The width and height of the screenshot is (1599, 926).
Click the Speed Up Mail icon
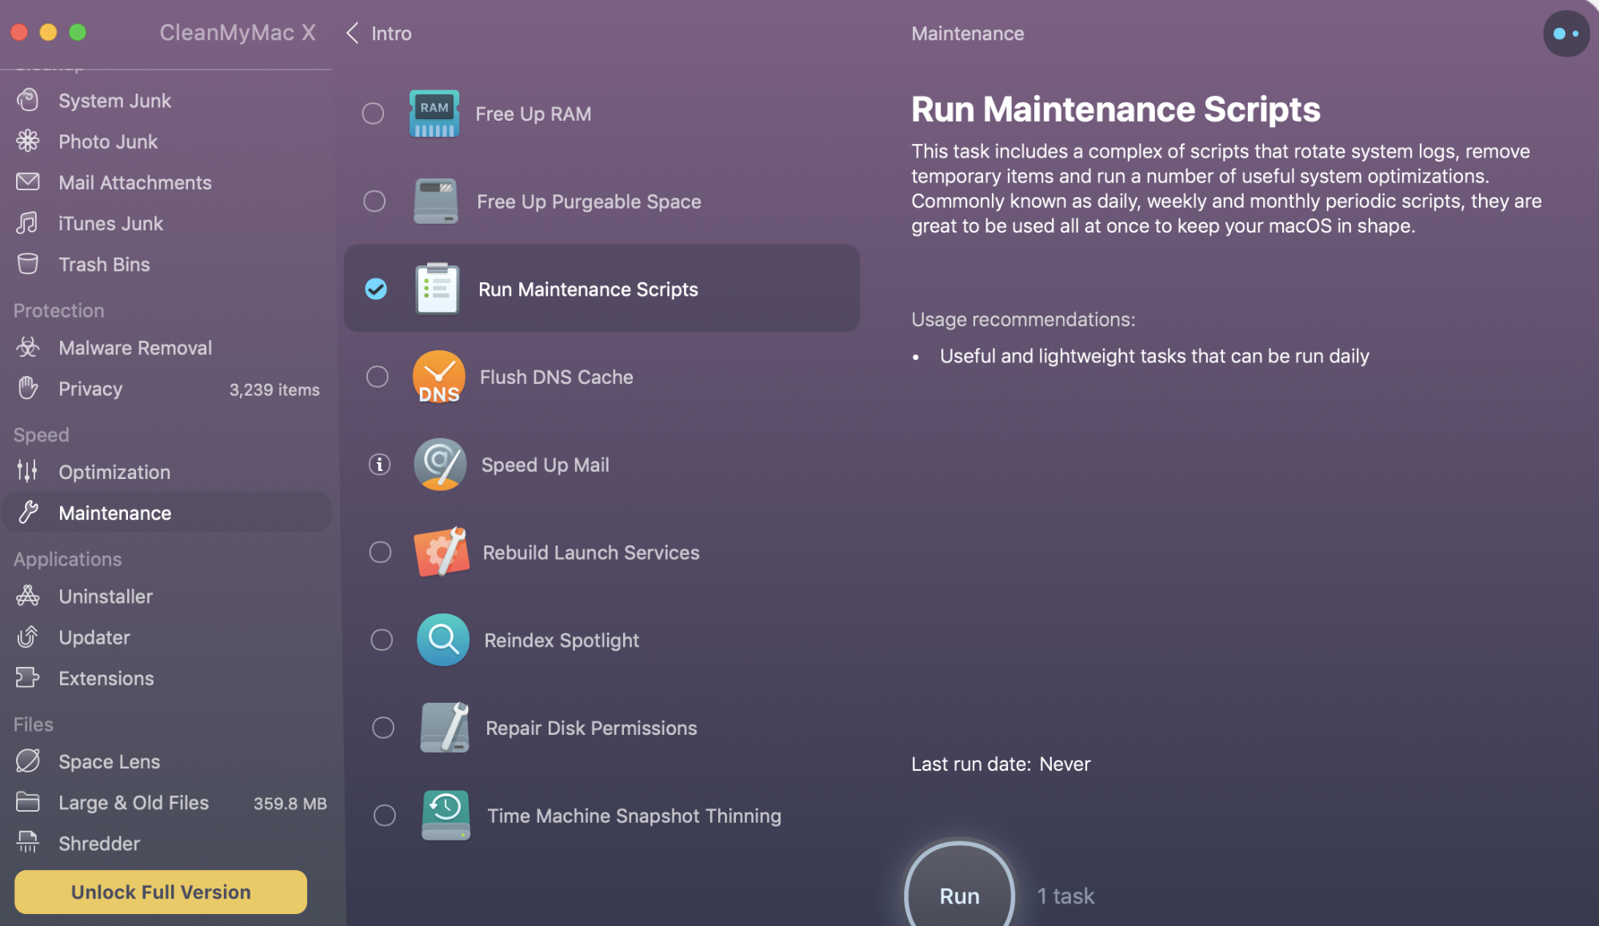click(x=440, y=464)
